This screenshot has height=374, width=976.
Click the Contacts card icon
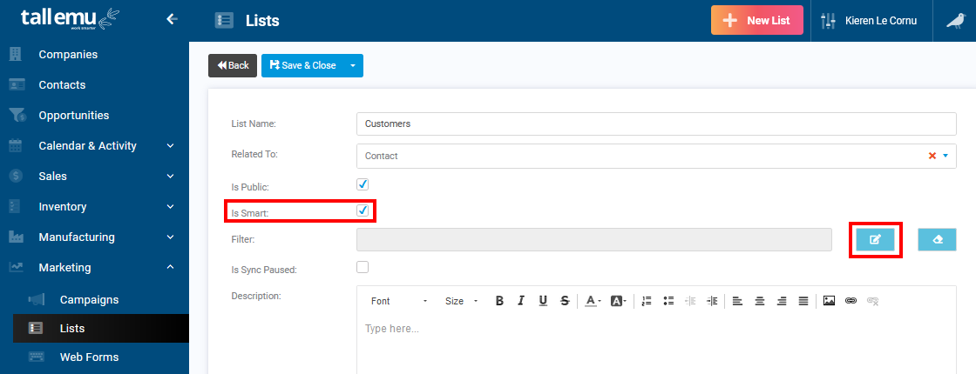(x=17, y=84)
